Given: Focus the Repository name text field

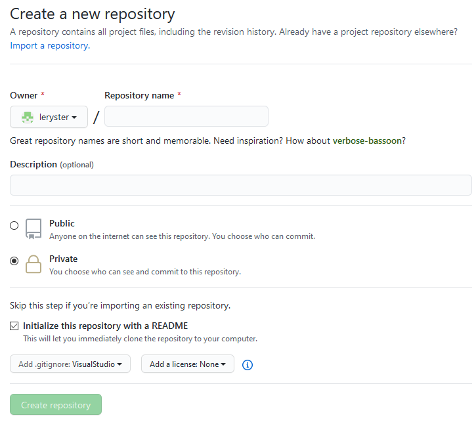Looking at the screenshot, I should point(186,116).
